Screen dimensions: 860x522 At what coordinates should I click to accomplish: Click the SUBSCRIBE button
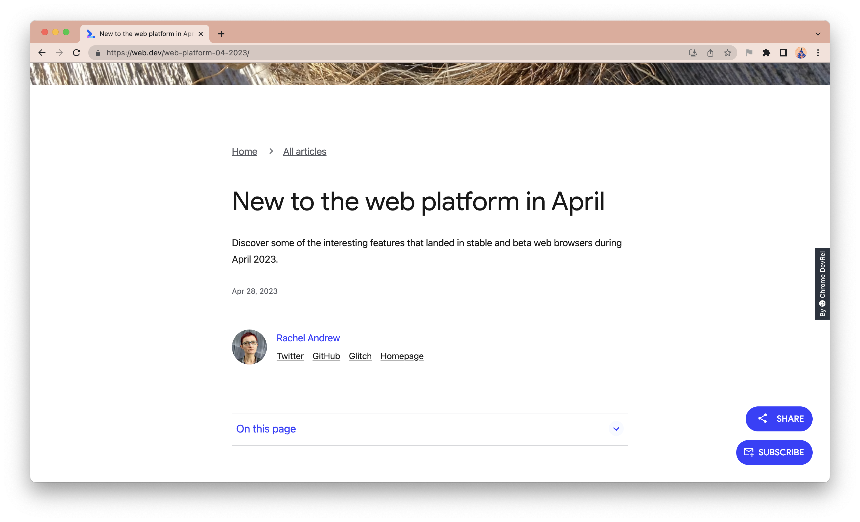[x=774, y=452]
